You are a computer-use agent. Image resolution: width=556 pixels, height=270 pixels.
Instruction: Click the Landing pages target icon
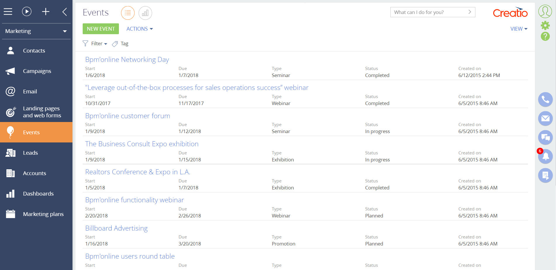click(11, 112)
